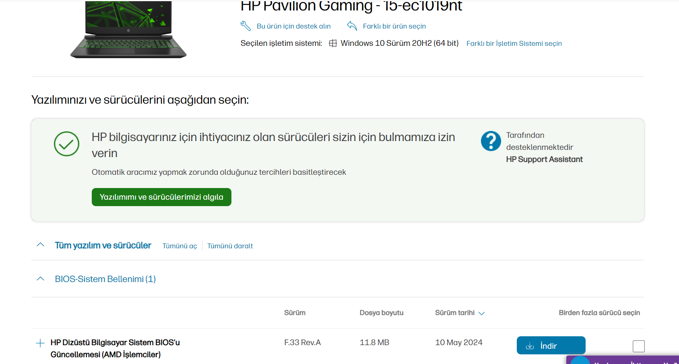Click the 'F.33 Rev.A' version text
The image size is (679, 364).
click(302, 343)
